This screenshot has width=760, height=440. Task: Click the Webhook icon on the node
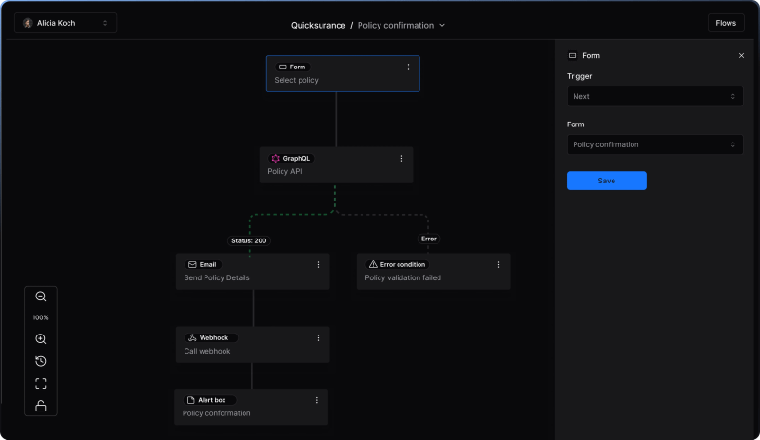[x=192, y=338]
